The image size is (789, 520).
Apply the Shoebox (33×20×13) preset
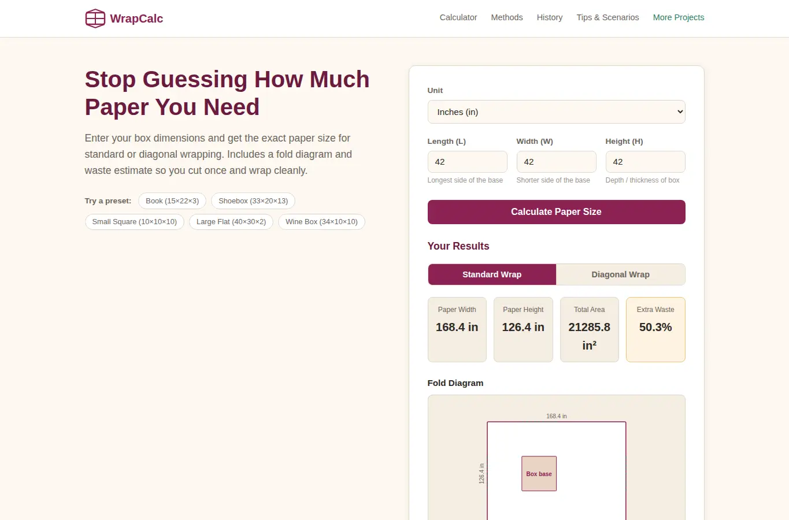[253, 201]
